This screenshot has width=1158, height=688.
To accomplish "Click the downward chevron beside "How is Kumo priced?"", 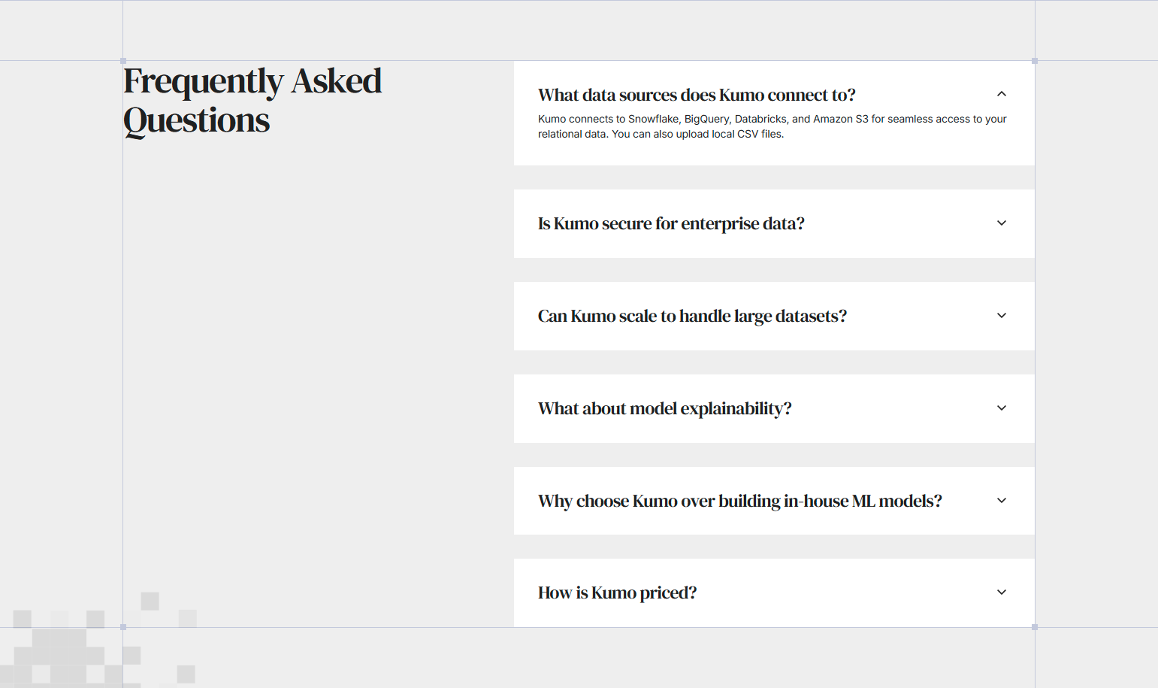I will tap(1001, 593).
